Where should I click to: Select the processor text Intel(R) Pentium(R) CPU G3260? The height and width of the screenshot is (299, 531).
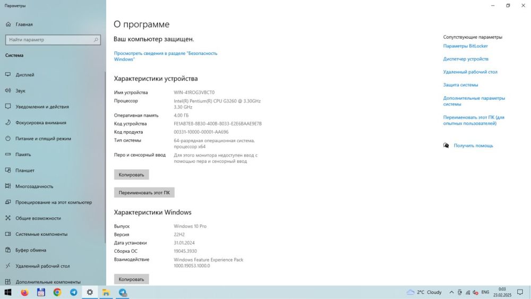click(x=205, y=101)
